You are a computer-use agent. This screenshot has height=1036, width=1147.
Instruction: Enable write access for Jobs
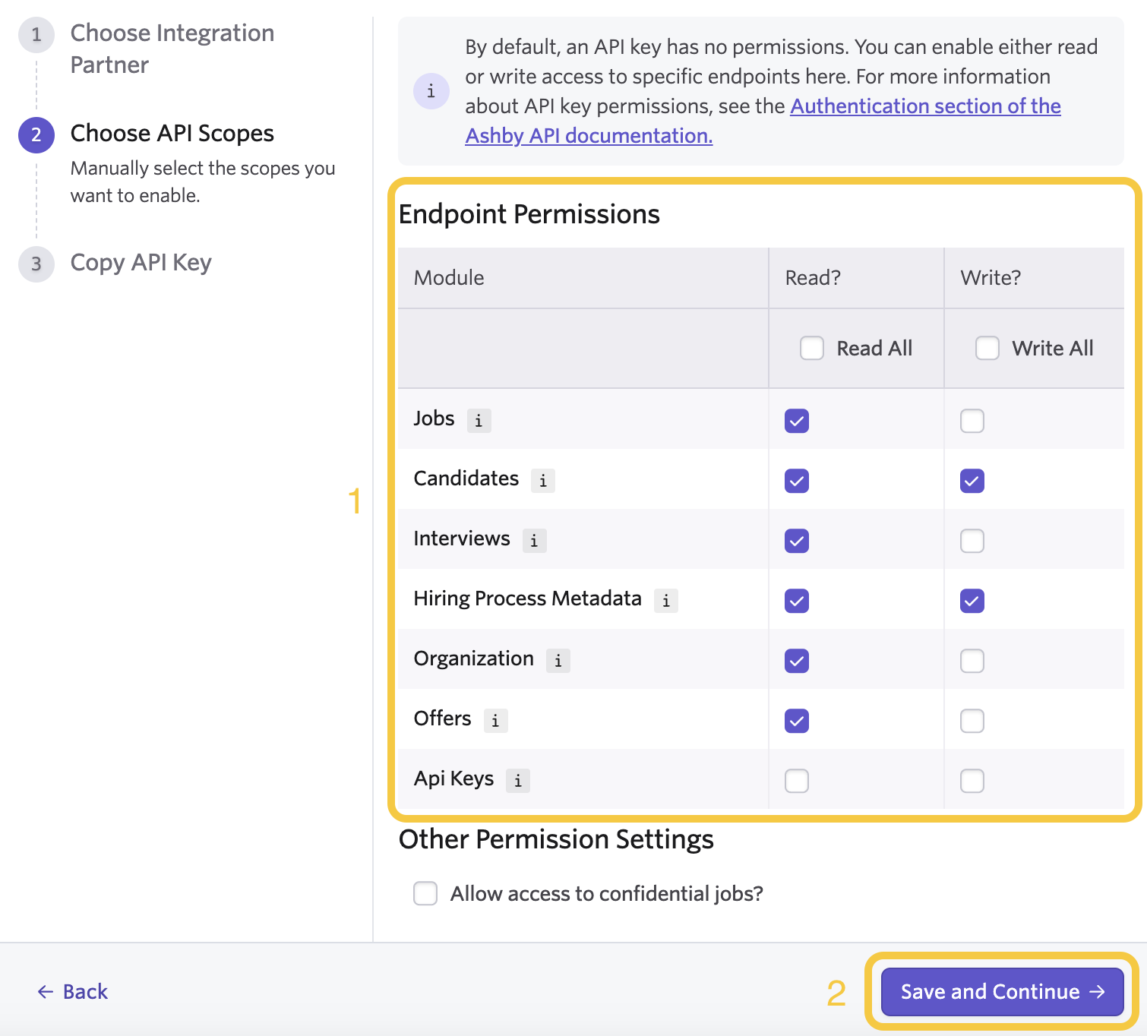972,420
